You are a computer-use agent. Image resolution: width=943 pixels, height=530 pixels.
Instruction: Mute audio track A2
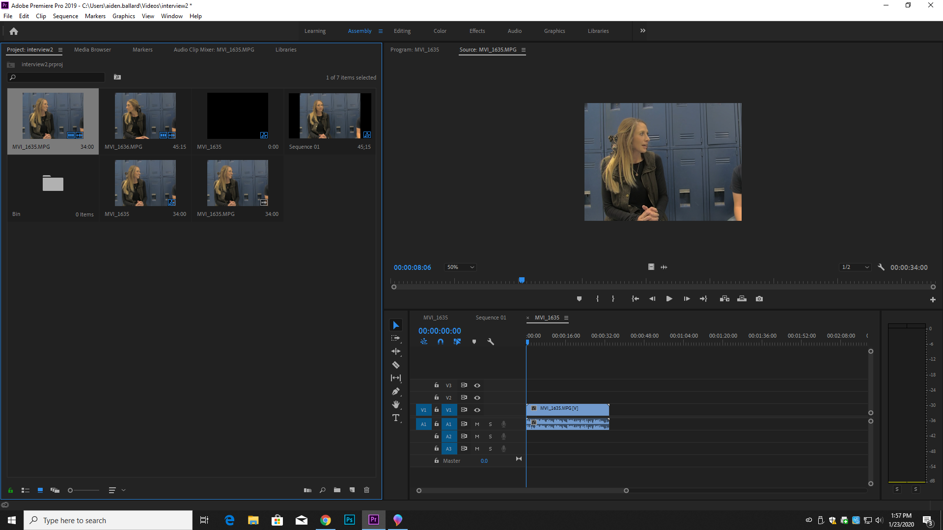click(476, 436)
